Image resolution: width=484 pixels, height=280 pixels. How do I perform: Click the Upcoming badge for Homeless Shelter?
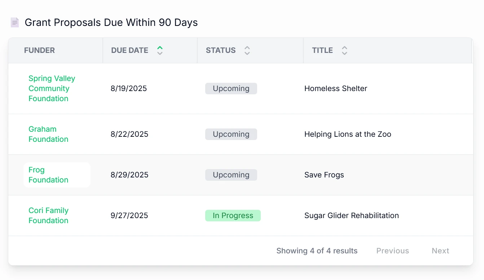231,89
